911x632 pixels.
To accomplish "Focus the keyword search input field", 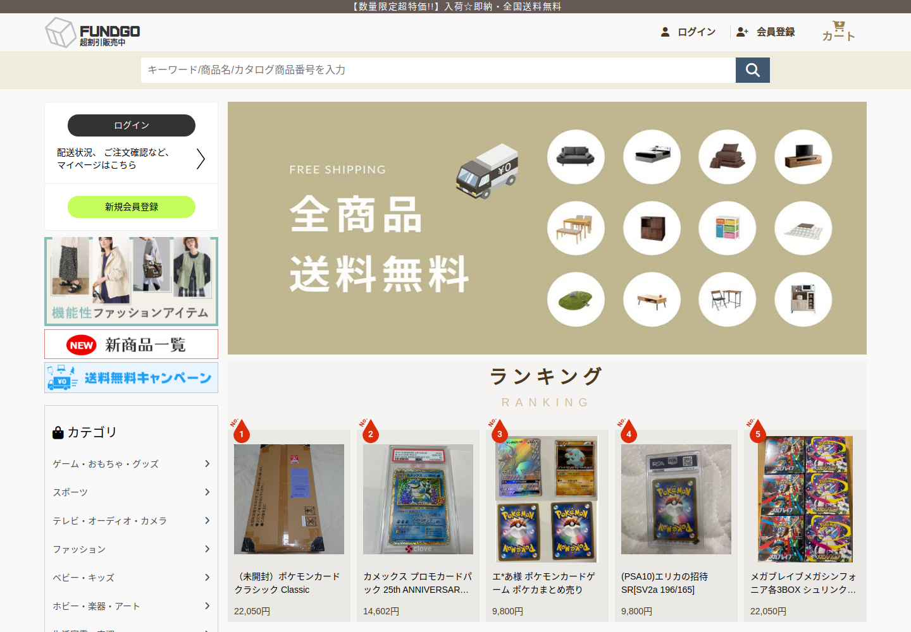I will [x=438, y=70].
